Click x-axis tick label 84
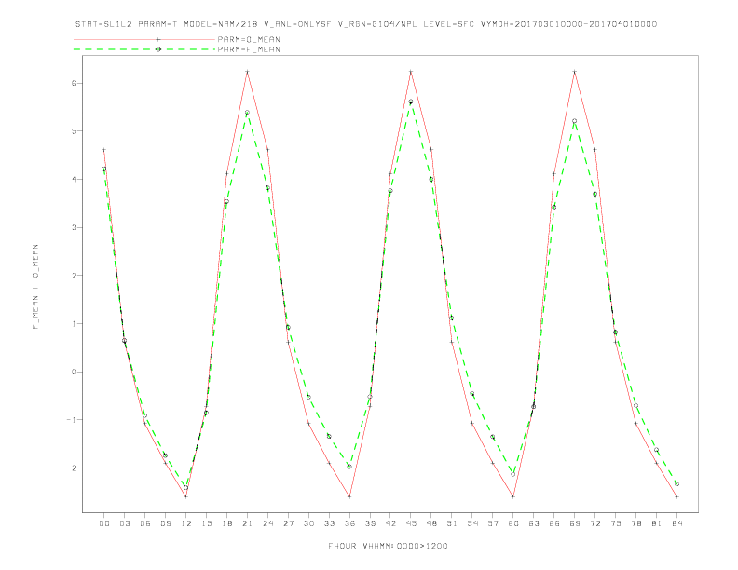Viewport: 738px width, 570px height. [x=677, y=523]
